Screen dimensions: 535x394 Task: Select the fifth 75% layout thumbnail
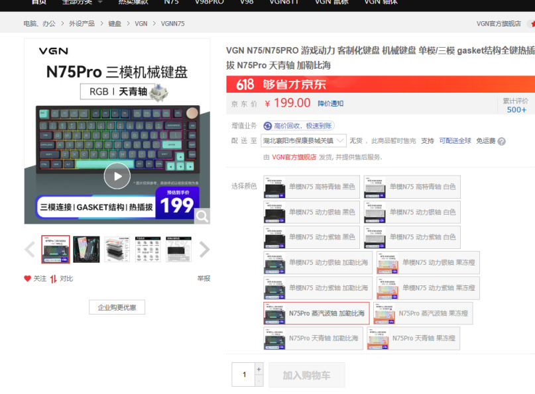point(178,249)
